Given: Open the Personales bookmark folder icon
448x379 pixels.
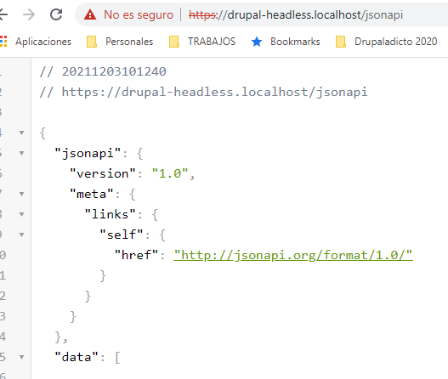Looking at the screenshot, I should (92, 42).
